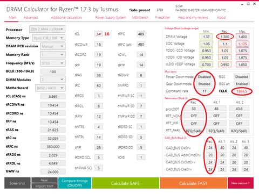
Task: Click DRAM Voltage Min. value 1.37
Action: (206, 37)
